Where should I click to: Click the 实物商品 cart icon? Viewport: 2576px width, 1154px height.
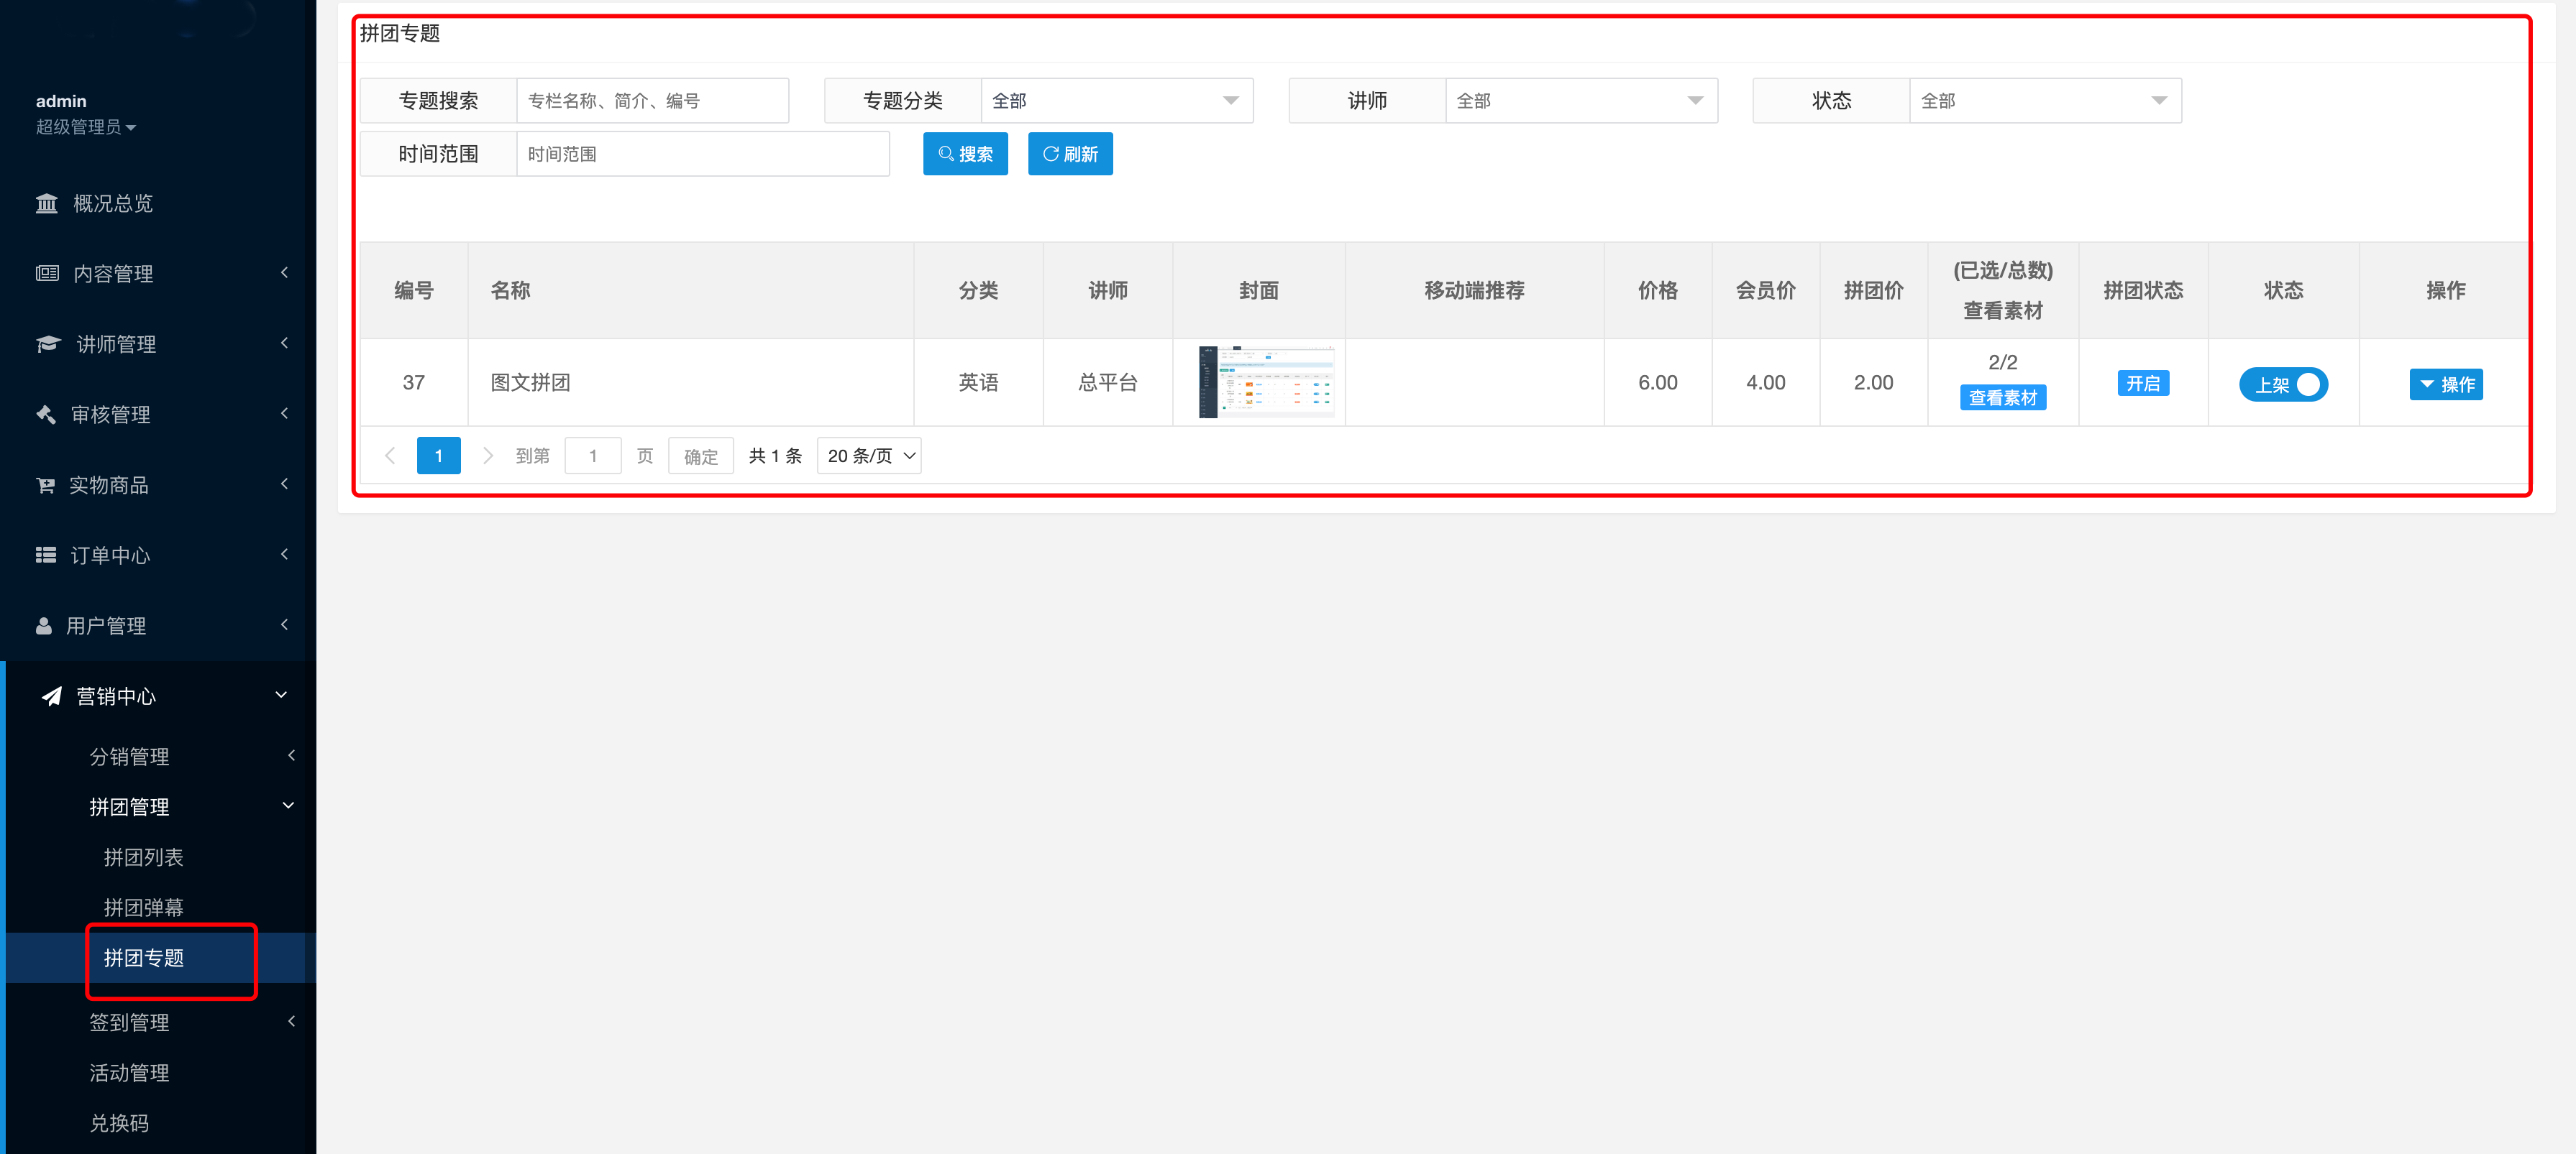(46, 486)
